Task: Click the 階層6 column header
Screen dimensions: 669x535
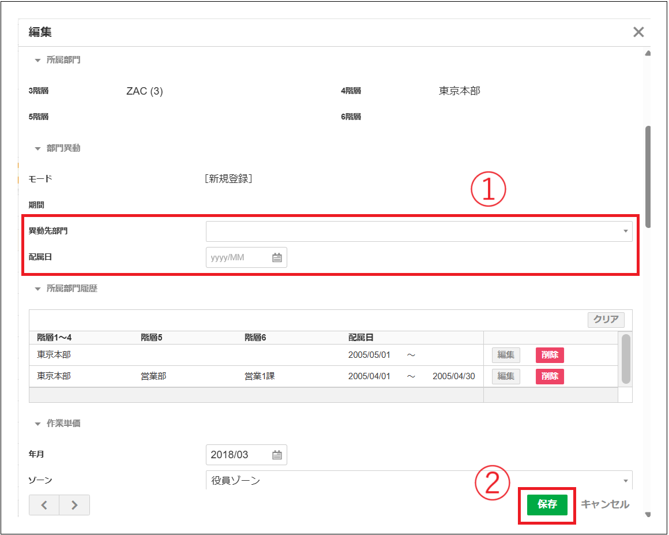Action: click(x=255, y=338)
